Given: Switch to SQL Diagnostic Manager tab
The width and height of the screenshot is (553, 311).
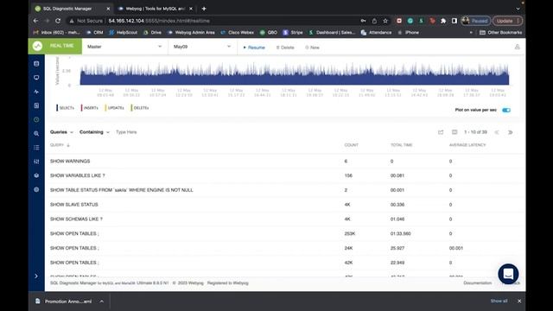Looking at the screenshot, I should click(73, 9).
